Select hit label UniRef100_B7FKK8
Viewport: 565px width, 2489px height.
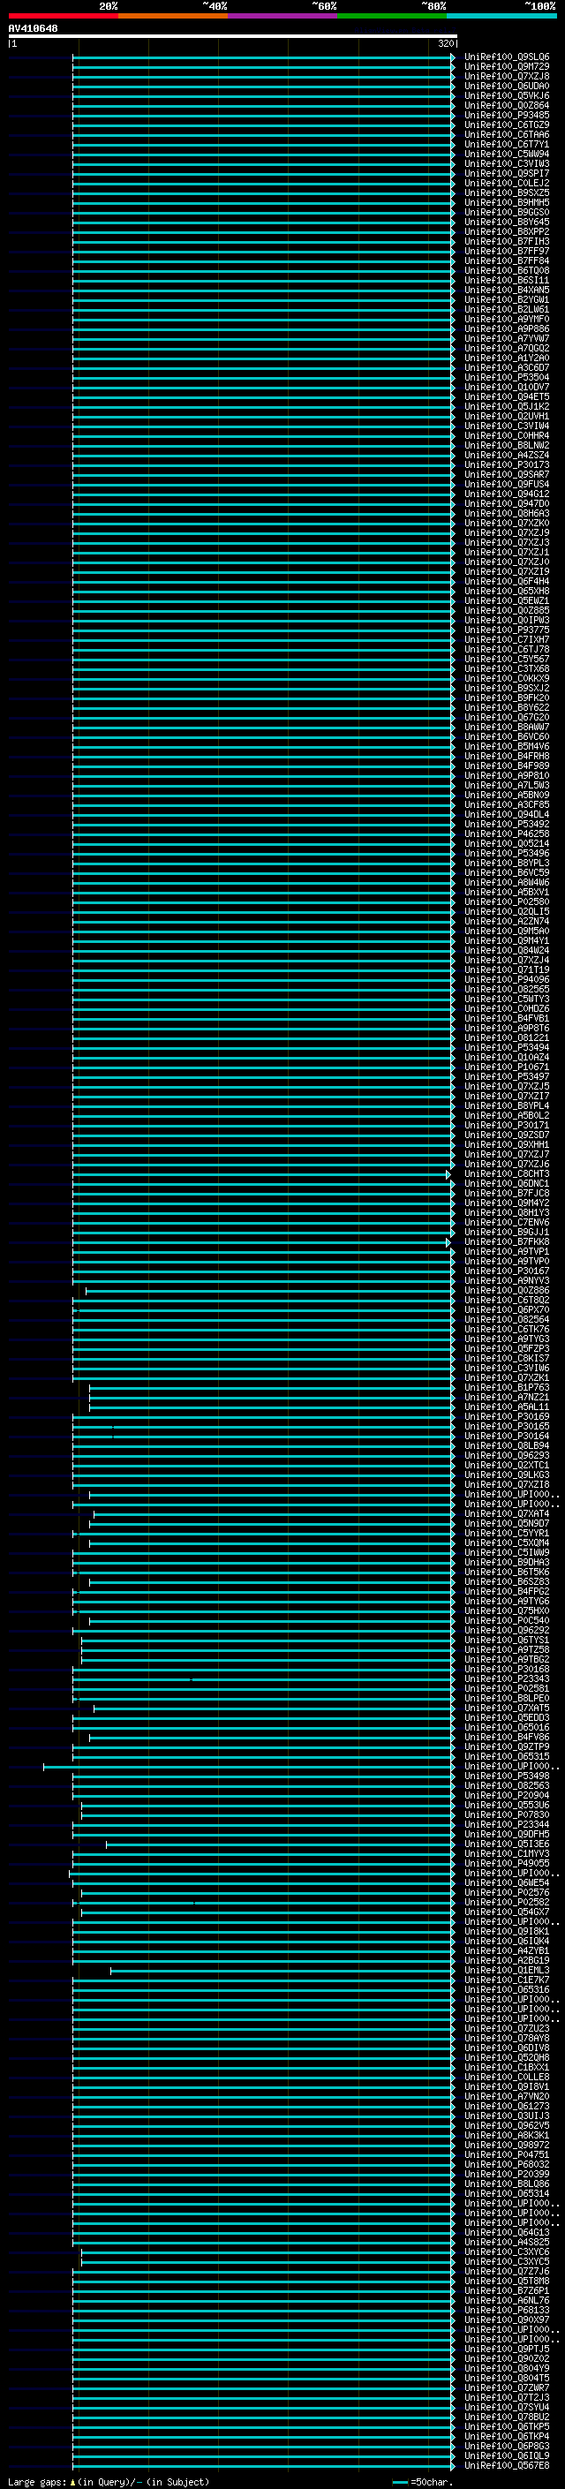tap(507, 1242)
